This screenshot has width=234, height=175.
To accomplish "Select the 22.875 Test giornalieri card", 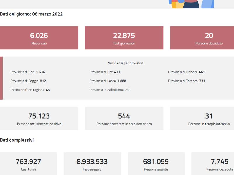I will click(x=124, y=38).
